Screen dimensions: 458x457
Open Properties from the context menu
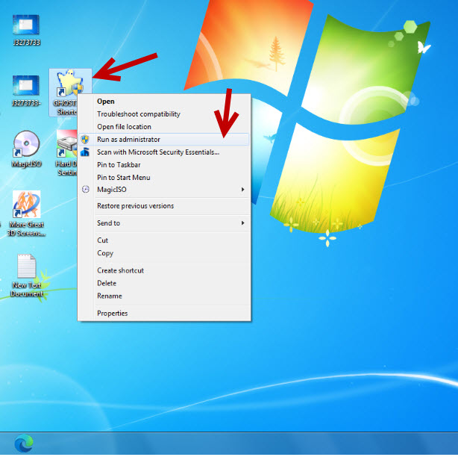pyautogui.click(x=112, y=314)
